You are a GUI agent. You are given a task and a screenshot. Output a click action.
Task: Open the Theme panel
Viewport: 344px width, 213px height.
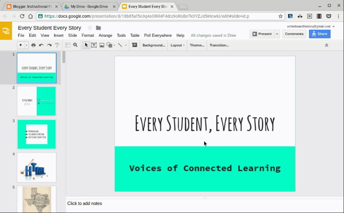197,45
